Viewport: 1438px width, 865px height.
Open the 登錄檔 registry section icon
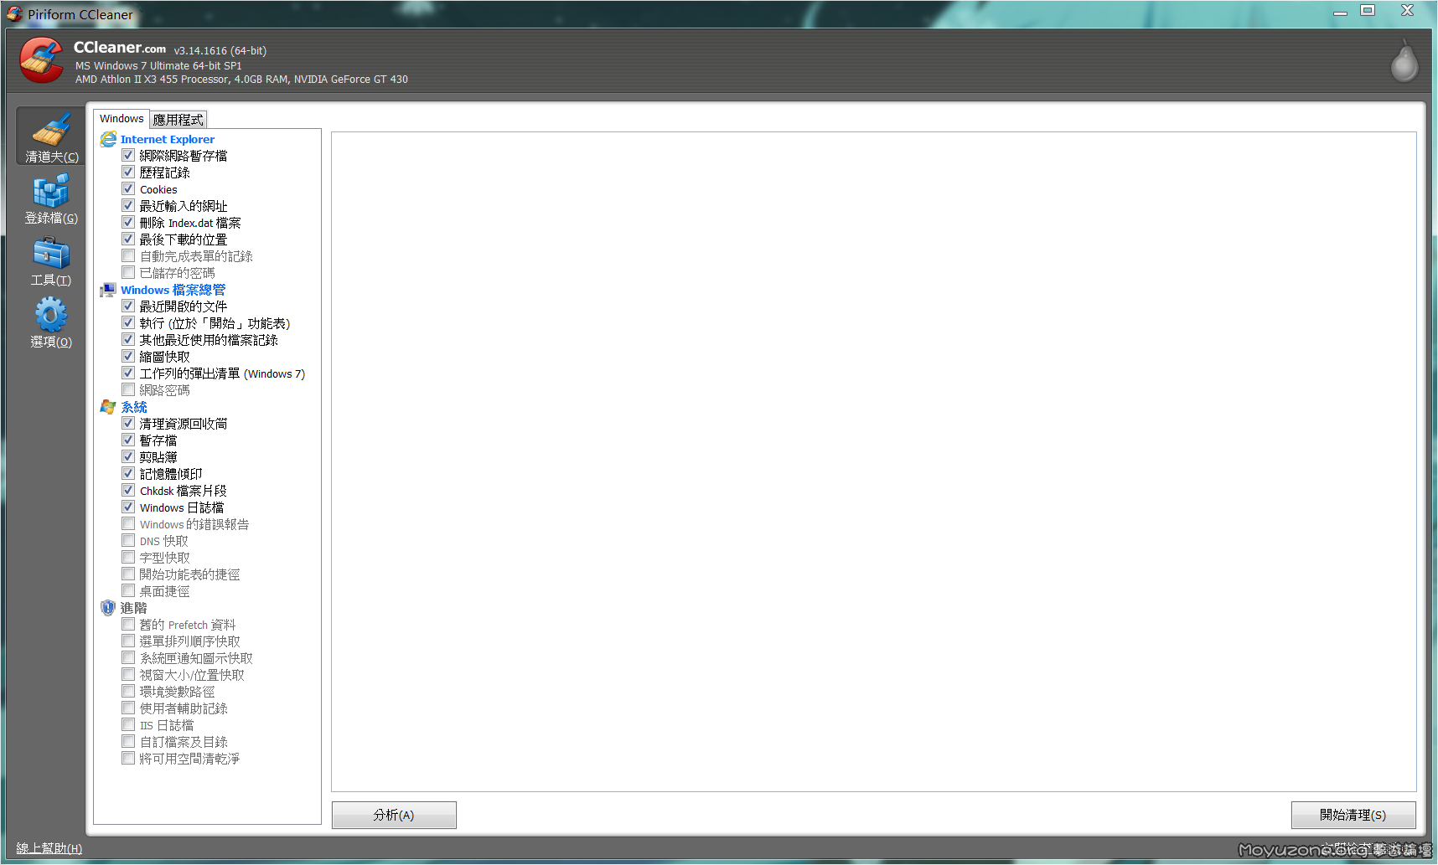(51, 191)
